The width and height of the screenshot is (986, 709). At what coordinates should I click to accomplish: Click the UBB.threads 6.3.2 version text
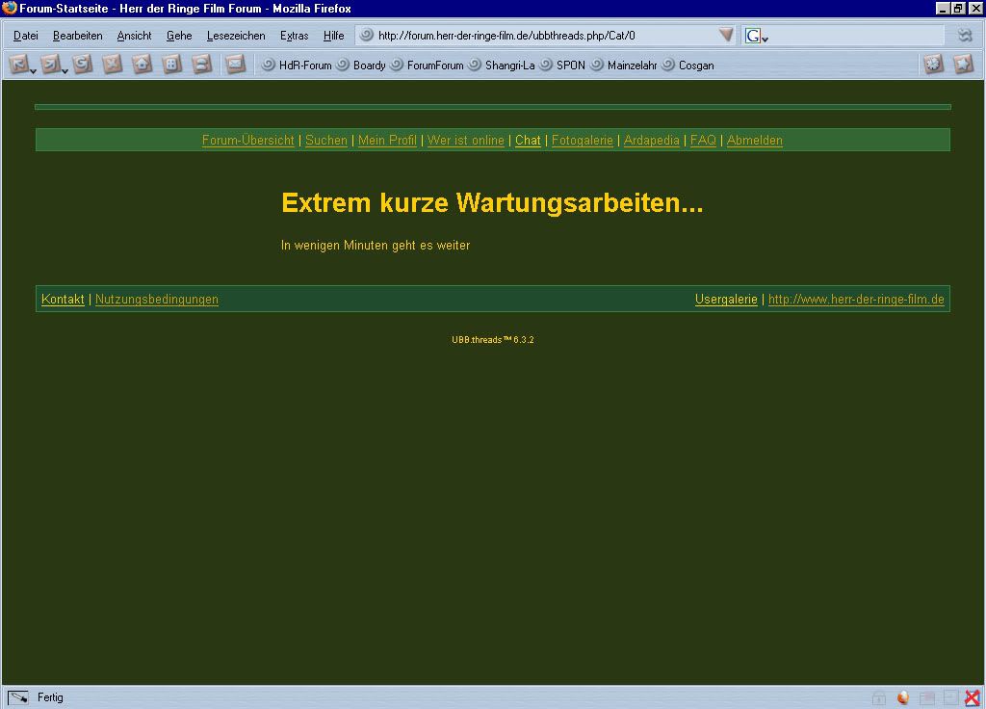(493, 340)
